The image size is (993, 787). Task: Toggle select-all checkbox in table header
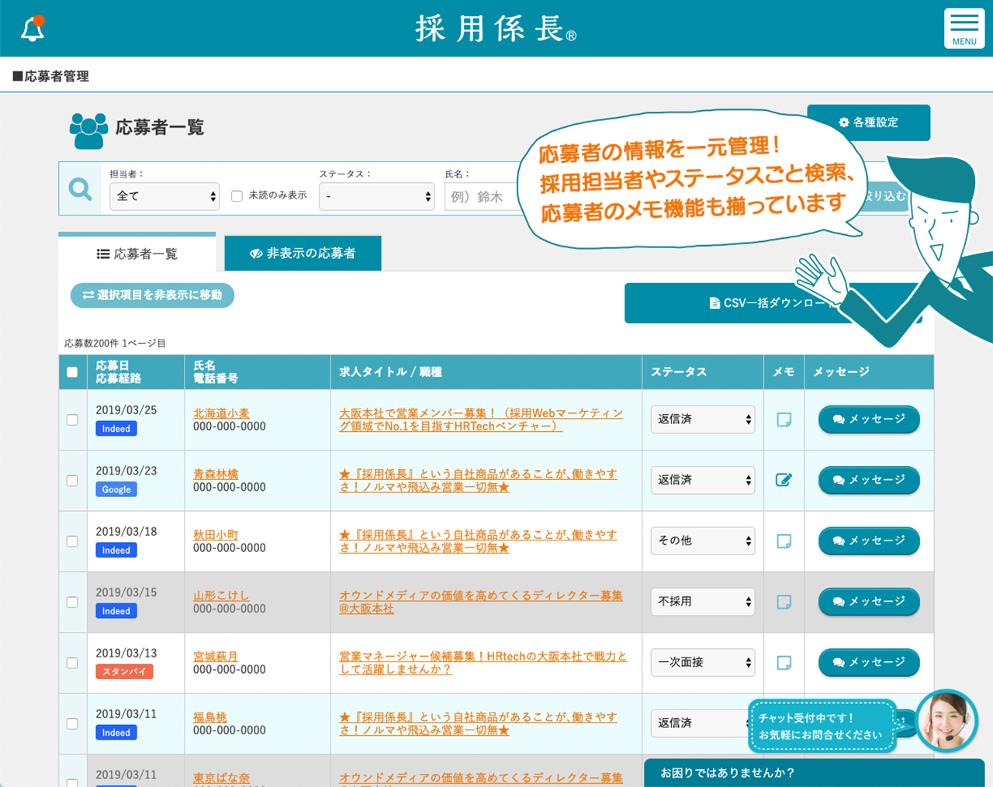[x=72, y=372]
